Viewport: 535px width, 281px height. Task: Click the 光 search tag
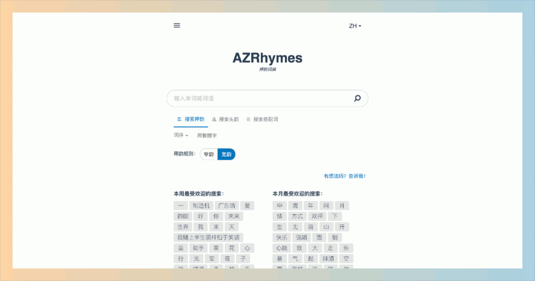tap(196, 258)
